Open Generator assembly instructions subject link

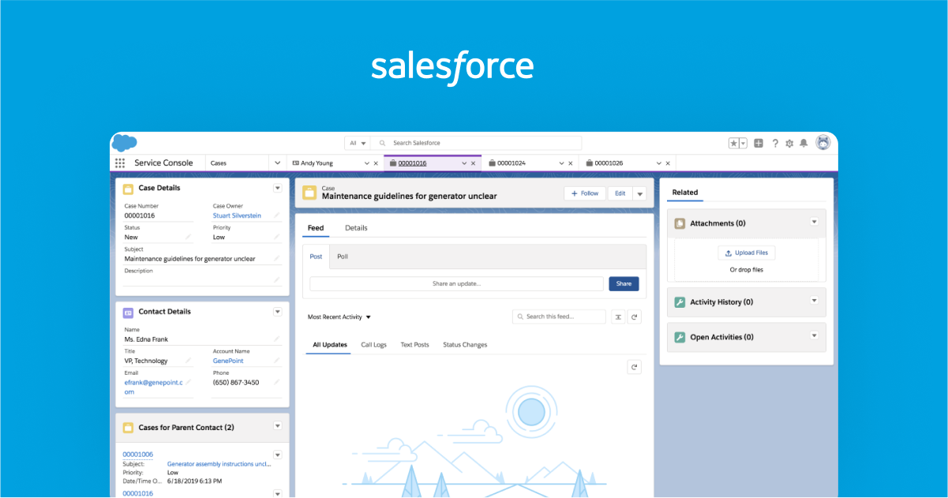[219, 464]
